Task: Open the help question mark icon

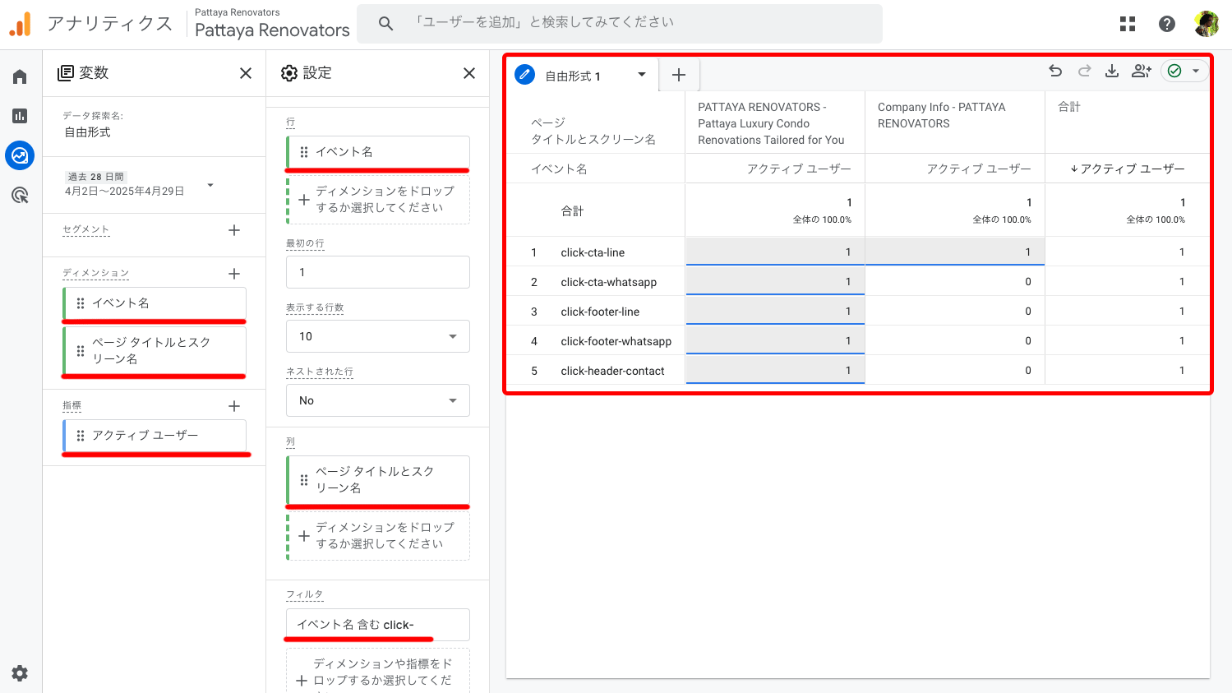Action: (1166, 24)
